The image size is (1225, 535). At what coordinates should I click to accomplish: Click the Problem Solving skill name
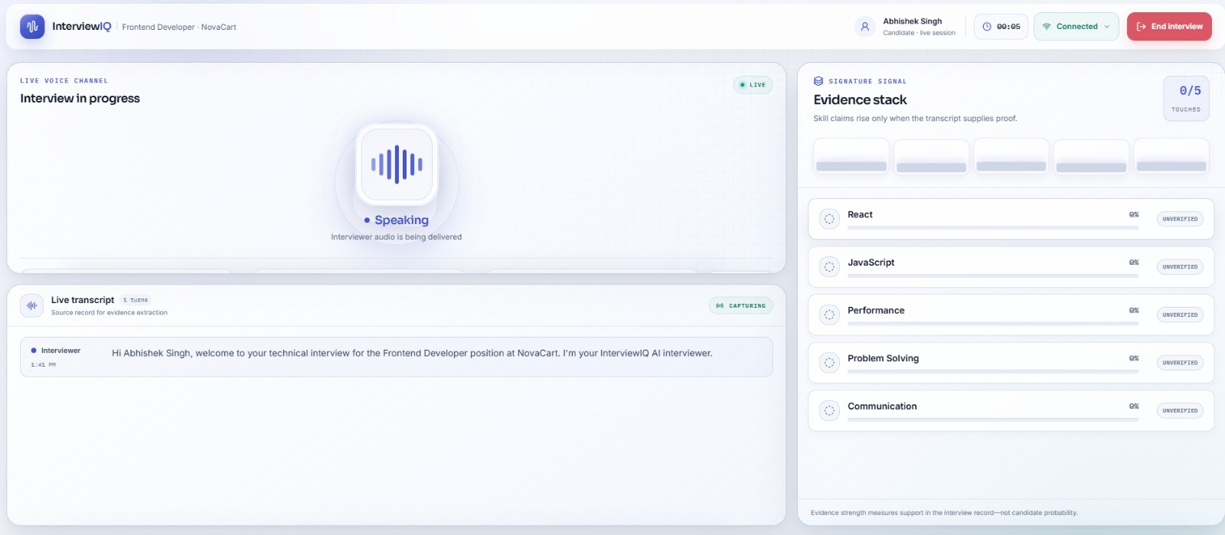click(883, 358)
